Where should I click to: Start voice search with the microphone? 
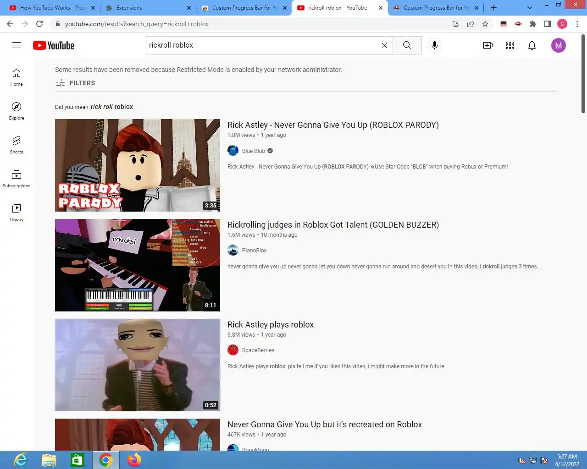point(435,45)
